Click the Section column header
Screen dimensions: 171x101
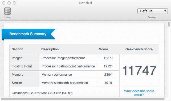pos(18,49)
